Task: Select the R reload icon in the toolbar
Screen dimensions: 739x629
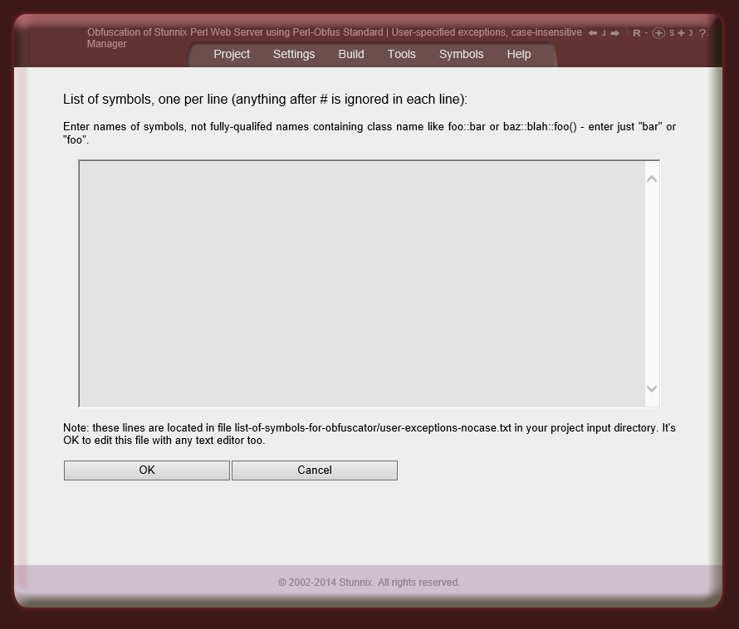Action: [x=637, y=33]
